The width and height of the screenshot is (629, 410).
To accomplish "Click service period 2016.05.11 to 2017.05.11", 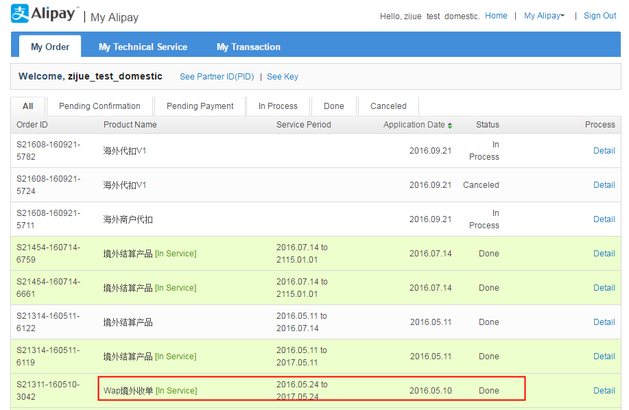I will [302, 357].
